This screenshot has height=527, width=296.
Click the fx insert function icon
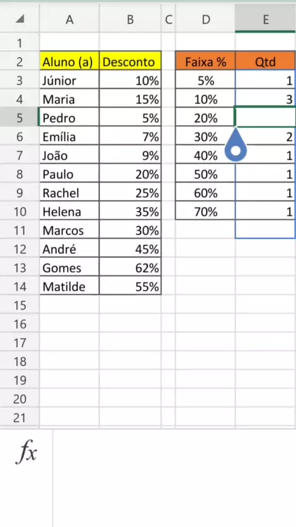[x=26, y=453]
